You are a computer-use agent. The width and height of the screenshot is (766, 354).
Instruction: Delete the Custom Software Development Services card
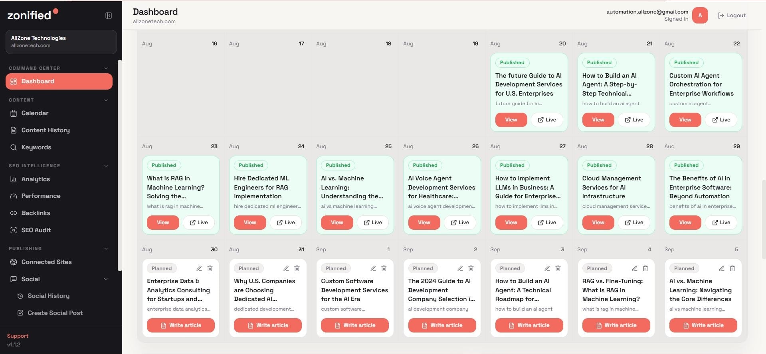pos(384,268)
